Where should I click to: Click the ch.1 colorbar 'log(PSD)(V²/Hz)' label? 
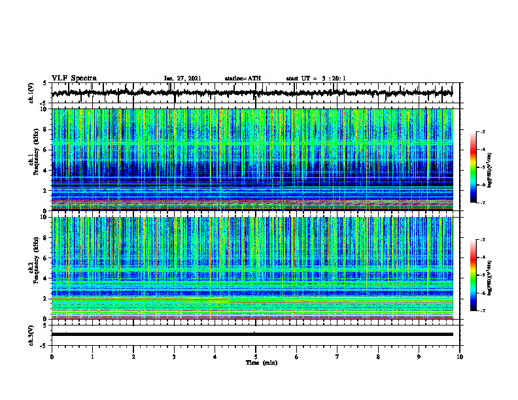coord(490,170)
